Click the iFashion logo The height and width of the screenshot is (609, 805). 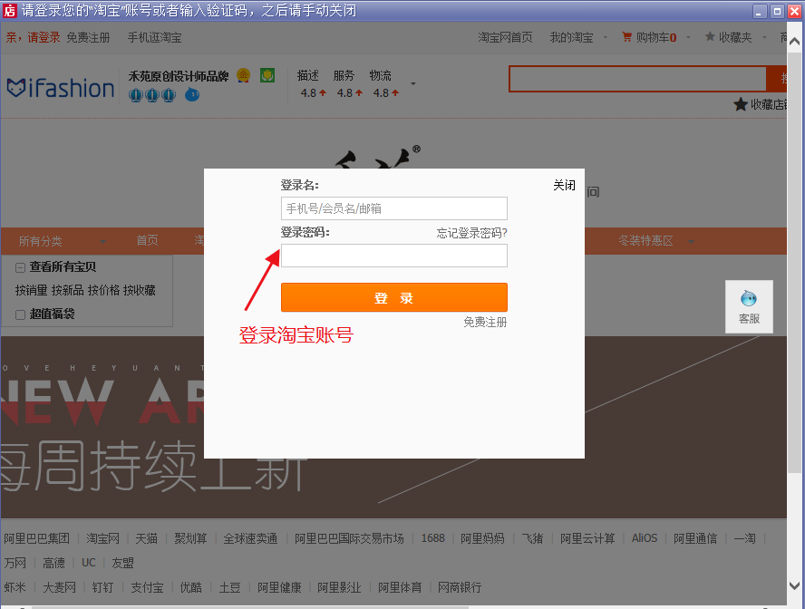click(61, 88)
